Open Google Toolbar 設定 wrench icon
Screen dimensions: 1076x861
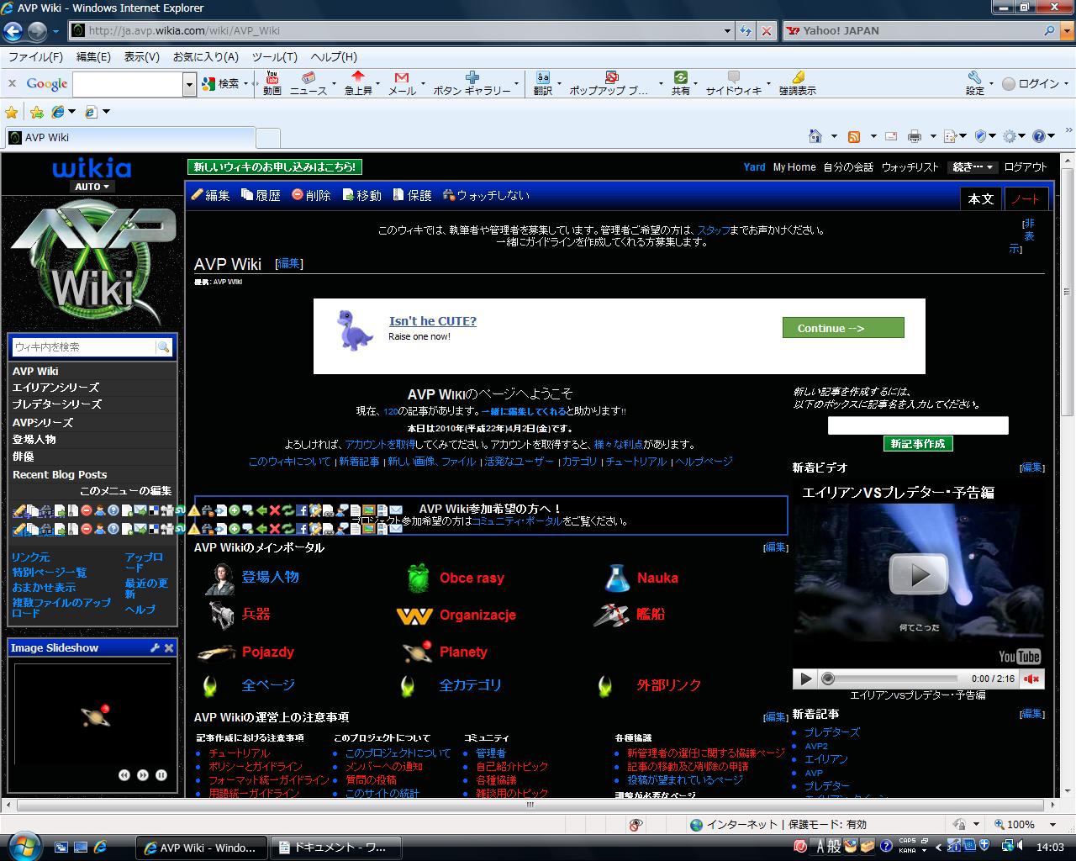coord(975,83)
